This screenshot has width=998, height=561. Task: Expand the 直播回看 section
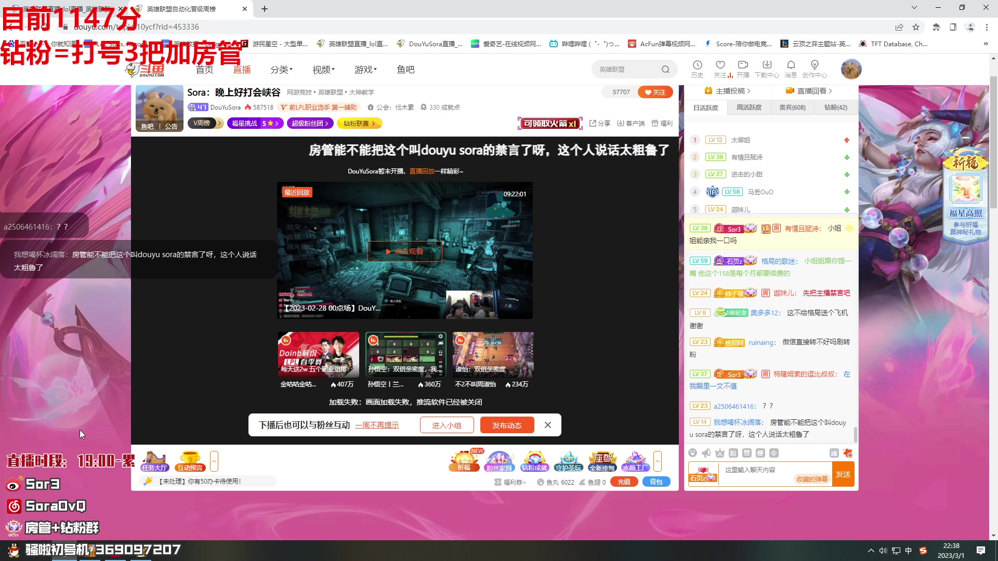pos(809,91)
